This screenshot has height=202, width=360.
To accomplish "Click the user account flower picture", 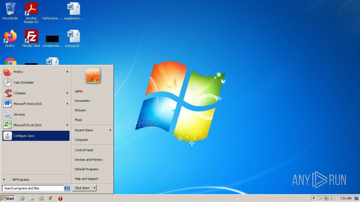I will coord(93,76).
